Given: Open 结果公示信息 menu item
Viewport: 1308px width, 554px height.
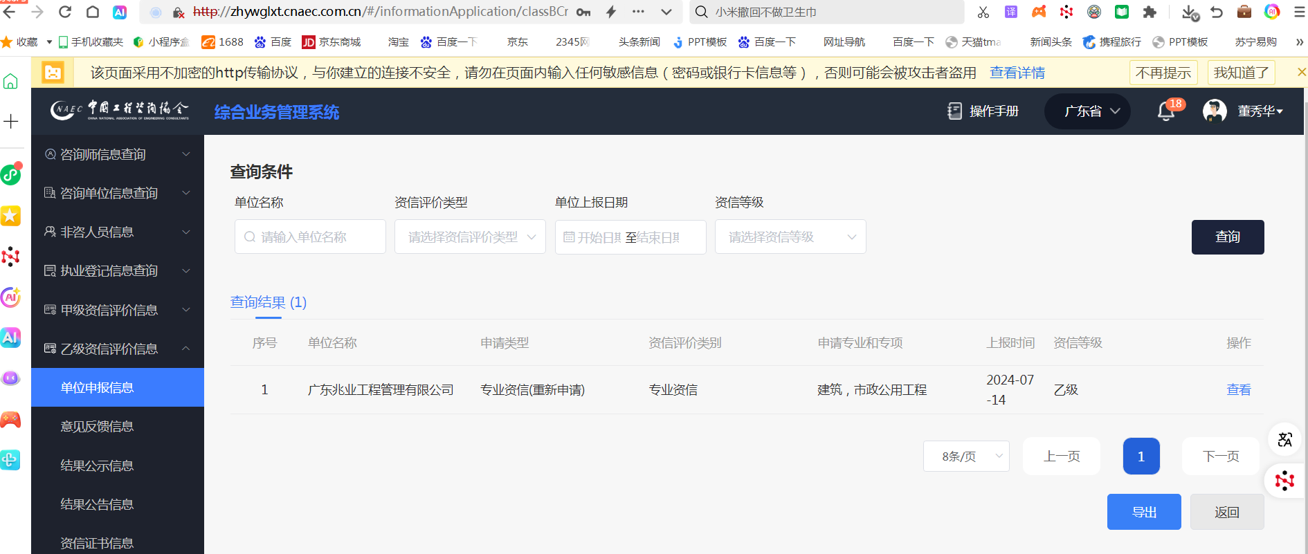Looking at the screenshot, I should (118, 465).
